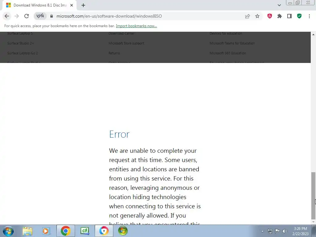Screen dimensions: 316x237
Task: Launch Windows Media Player from taskbar
Action: pyautogui.click(x=46, y=231)
